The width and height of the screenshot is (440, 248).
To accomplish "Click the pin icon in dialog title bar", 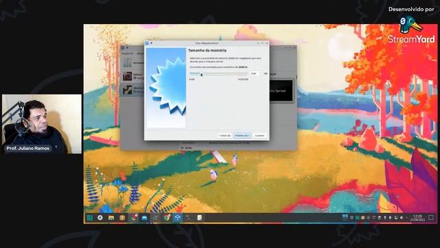I will (x=151, y=43).
